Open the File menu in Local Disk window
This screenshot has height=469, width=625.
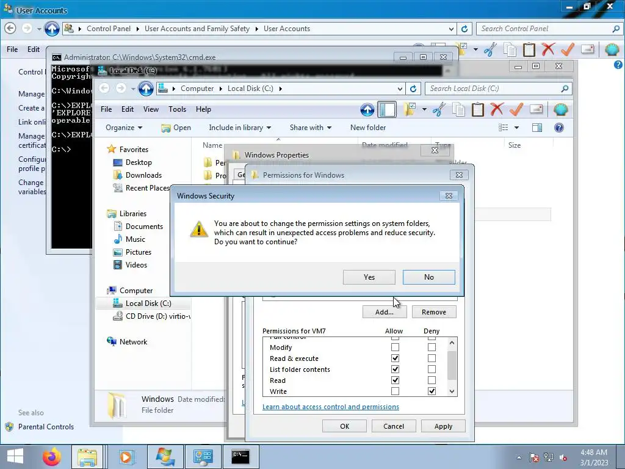[106, 109]
